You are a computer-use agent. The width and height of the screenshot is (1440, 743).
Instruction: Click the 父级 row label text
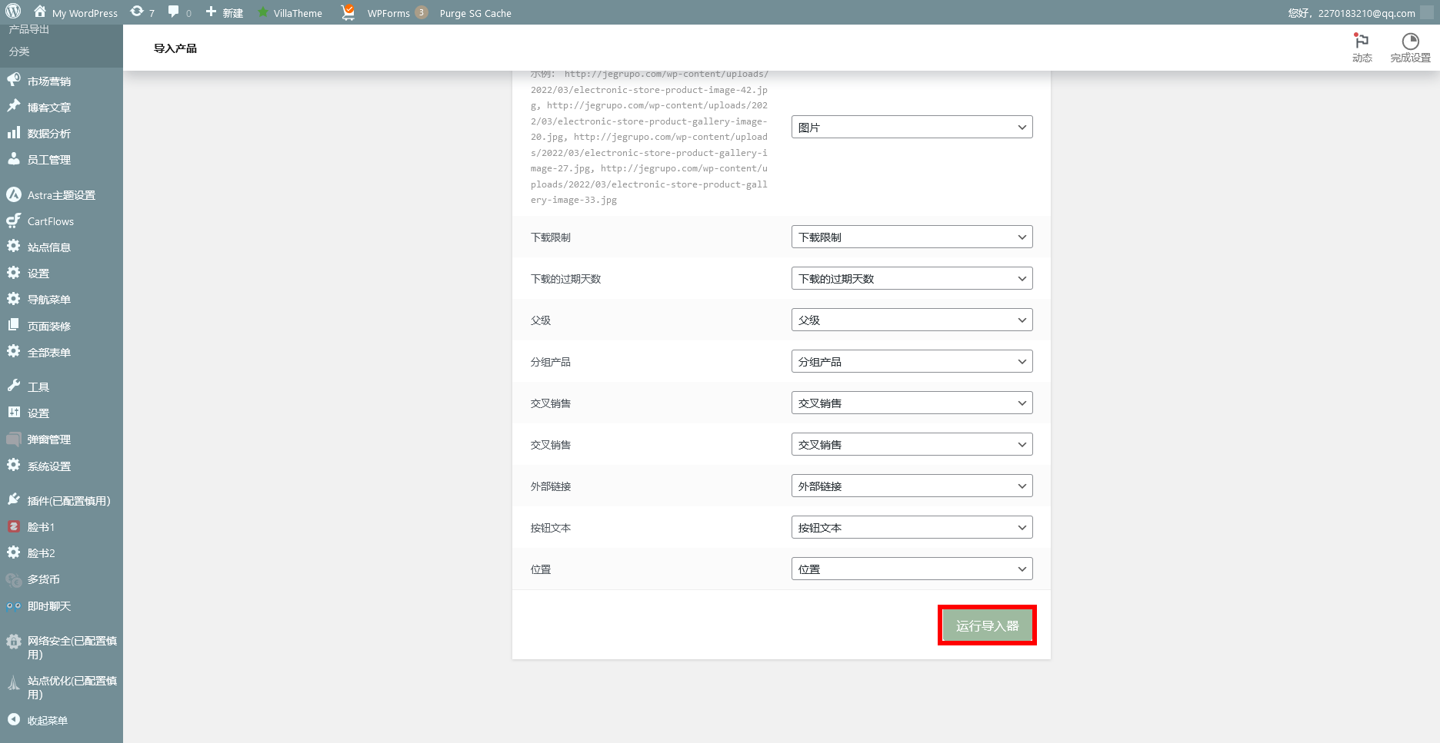click(x=541, y=320)
